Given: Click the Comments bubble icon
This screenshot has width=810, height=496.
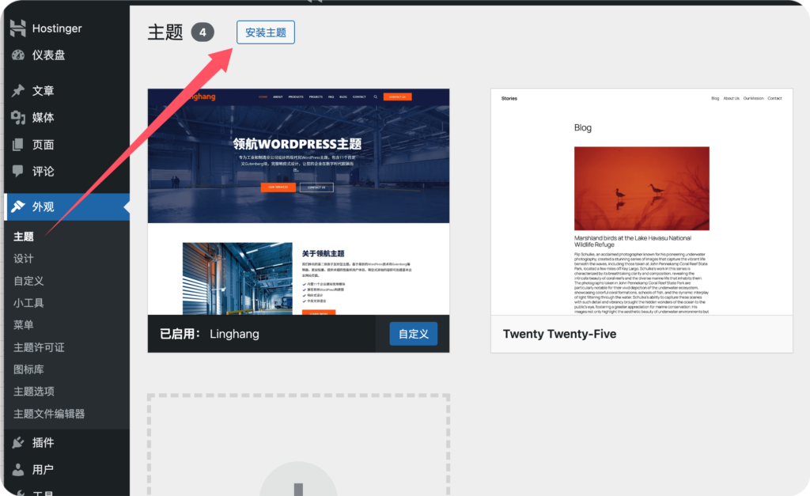Looking at the screenshot, I should tap(17, 171).
